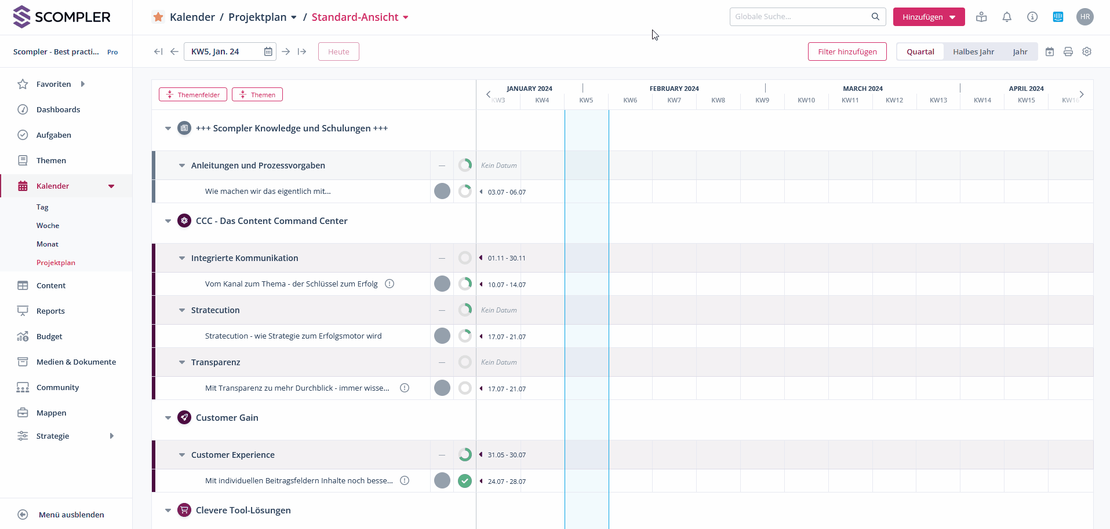The width and height of the screenshot is (1110, 529).
Task: Click the Filter hinzufügen button
Action: (847, 52)
